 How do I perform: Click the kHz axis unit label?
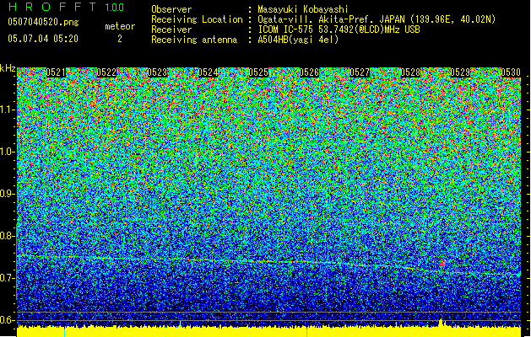8,68
